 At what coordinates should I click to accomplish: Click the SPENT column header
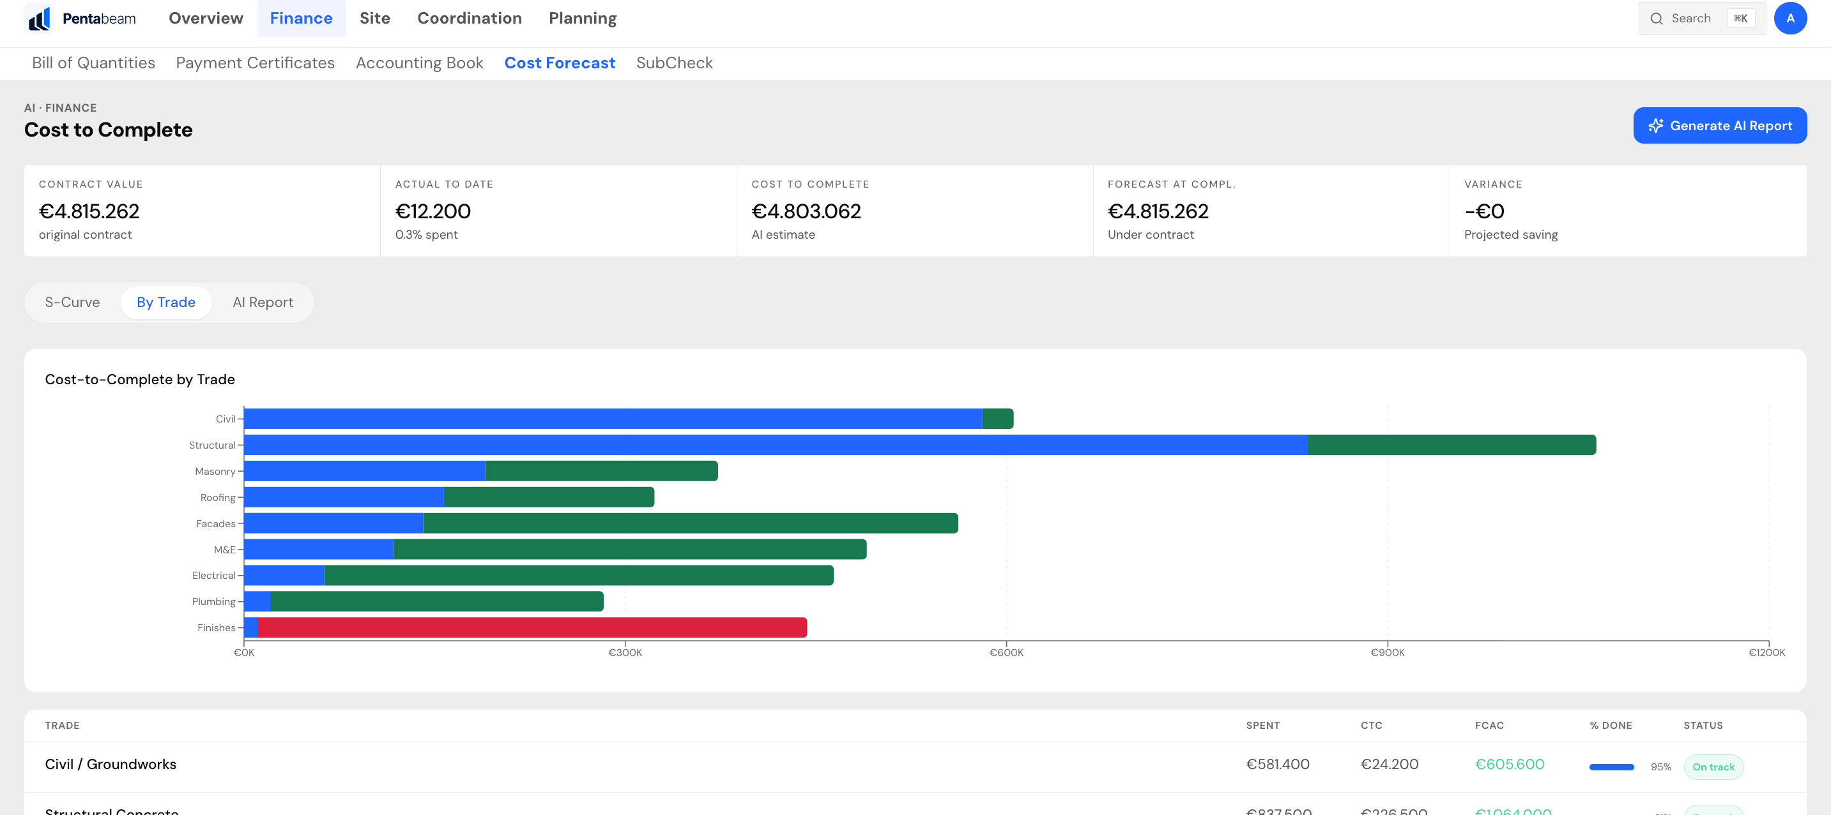point(1262,726)
